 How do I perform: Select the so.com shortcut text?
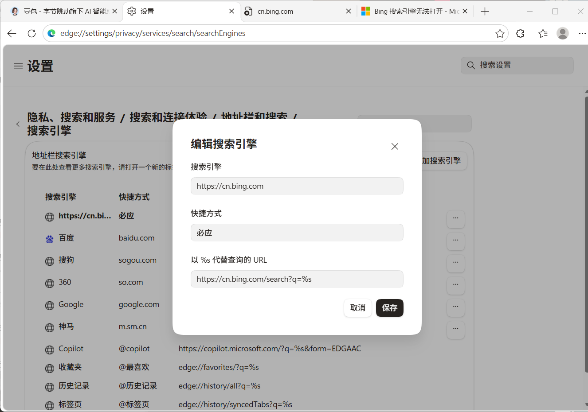click(x=131, y=282)
